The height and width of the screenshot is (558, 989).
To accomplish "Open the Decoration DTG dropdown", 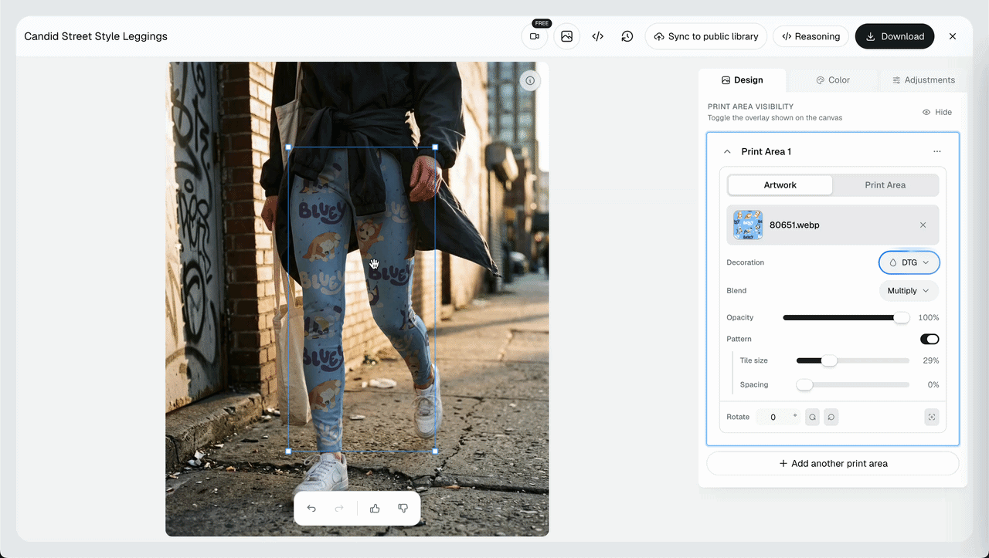I will [909, 262].
